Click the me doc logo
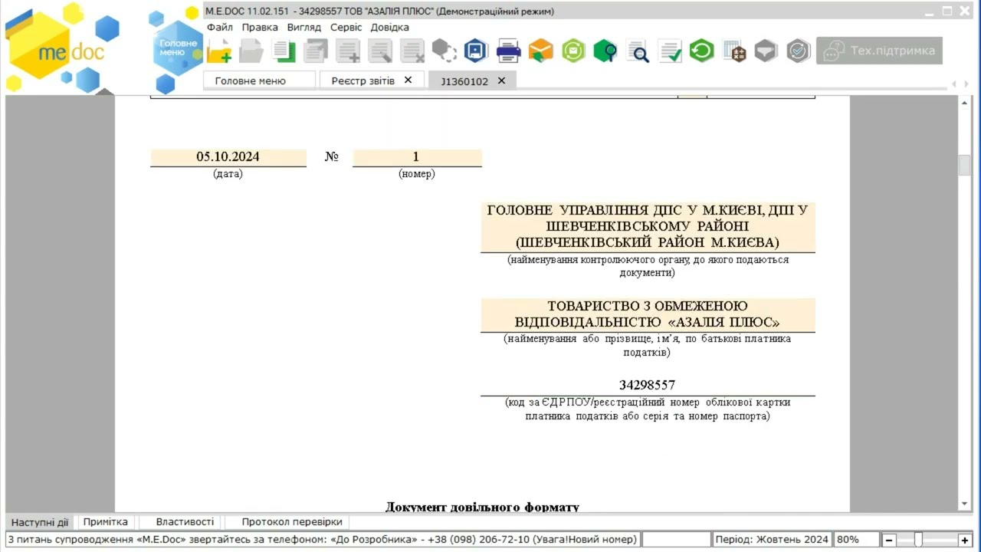Image resolution: width=981 pixels, height=552 pixels. 63,48
